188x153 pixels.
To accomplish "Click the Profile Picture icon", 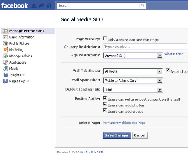I will point(5,43).
